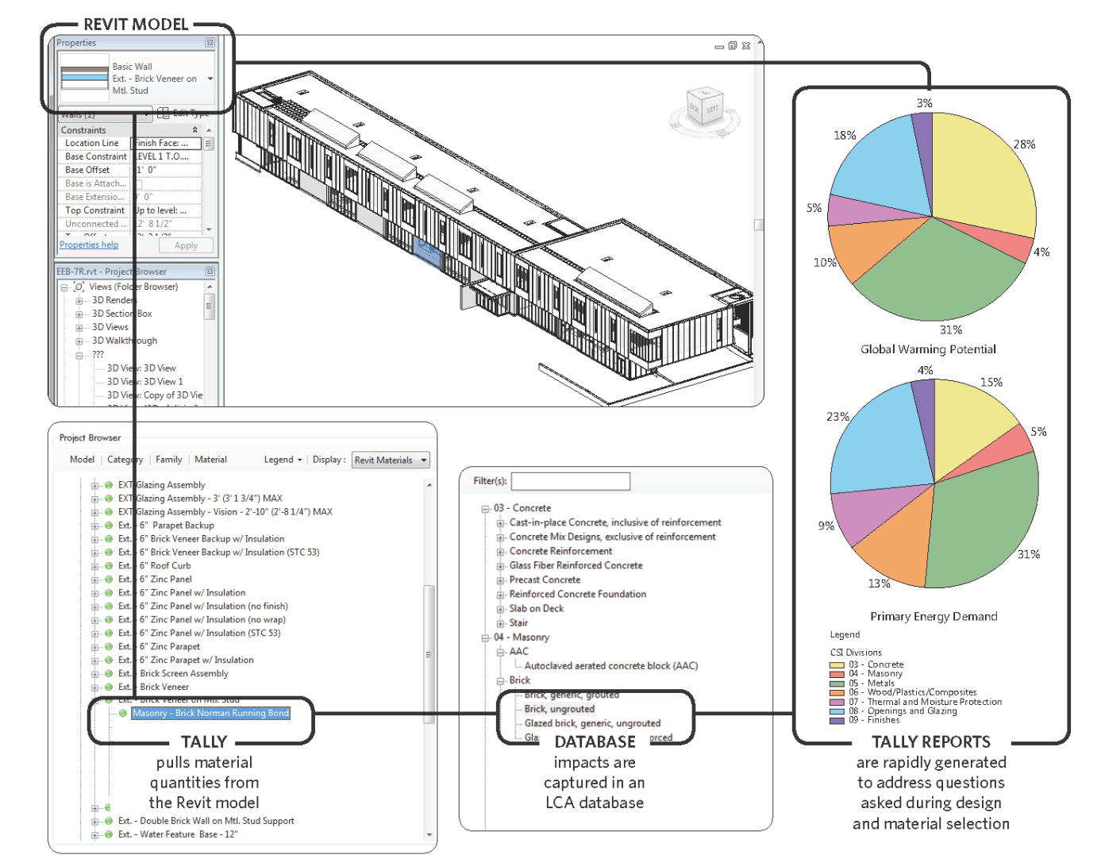This screenshot has width=1105, height=855.
Task: Collapse the Constraints section in Properties
Action: pyautogui.click(x=195, y=130)
